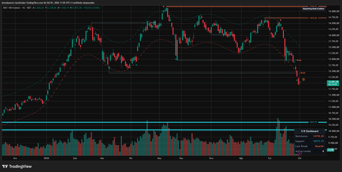Click the Break label at the 13.000 level
This screenshot has width=342, height=172.
pos(299,60)
